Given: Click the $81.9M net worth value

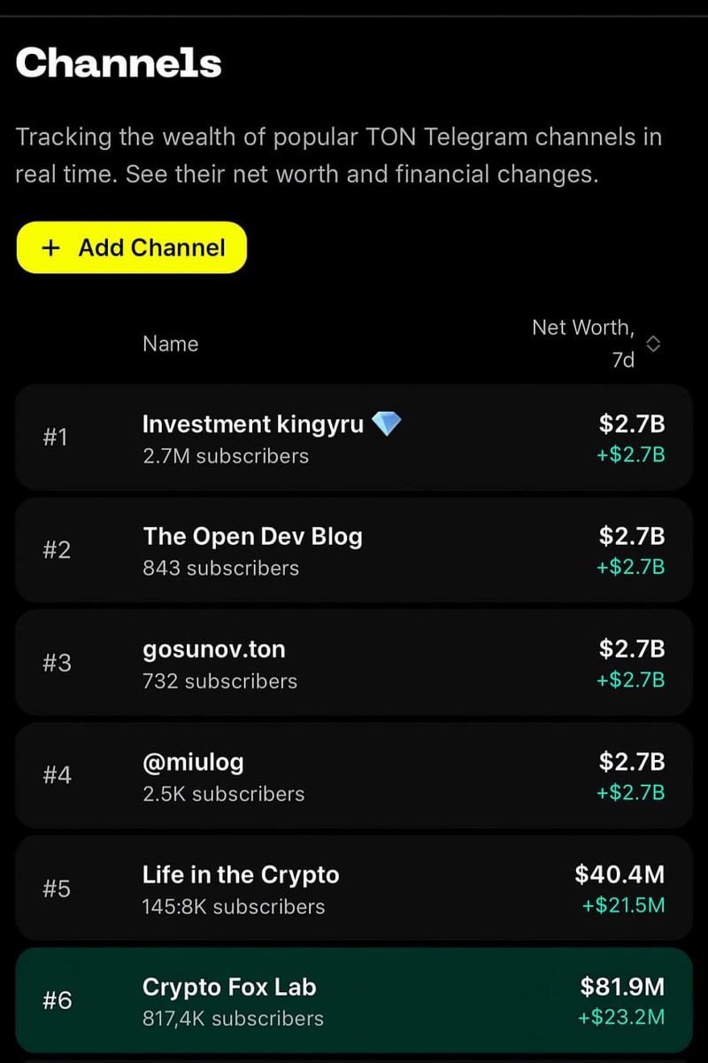Looking at the screenshot, I should (x=622, y=987).
